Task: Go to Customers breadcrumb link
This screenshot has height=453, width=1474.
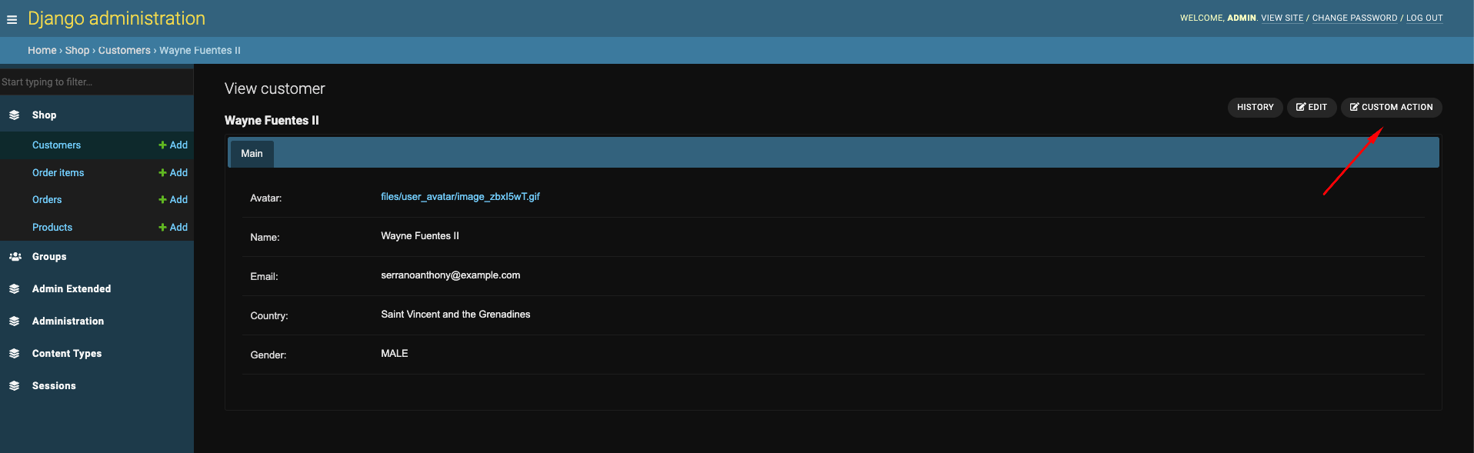Action: [124, 51]
